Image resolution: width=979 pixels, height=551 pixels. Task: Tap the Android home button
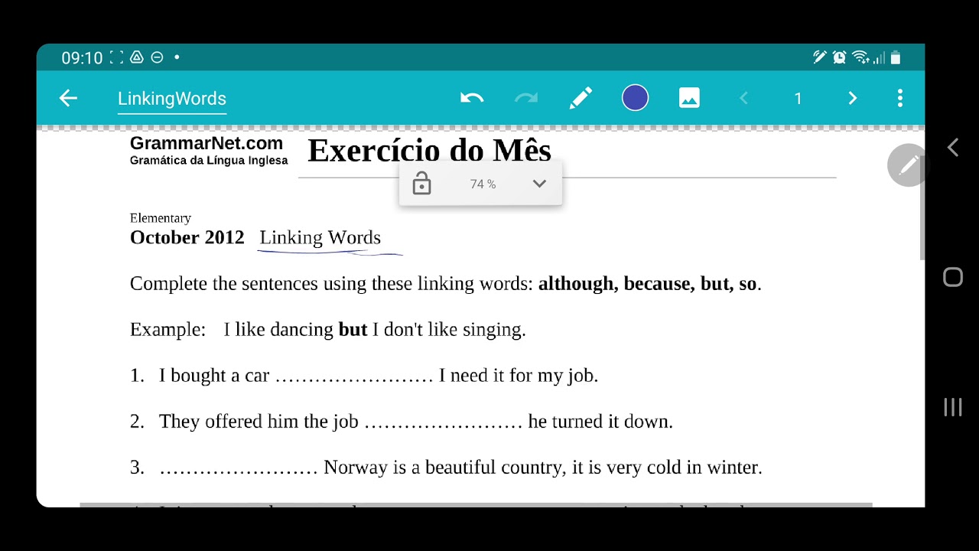(953, 277)
